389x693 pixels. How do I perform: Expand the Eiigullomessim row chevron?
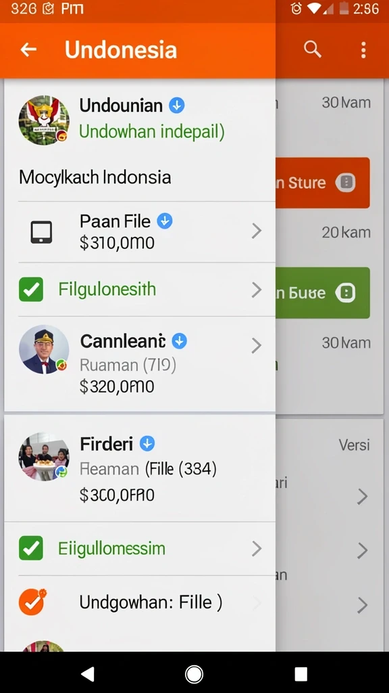point(257,548)
